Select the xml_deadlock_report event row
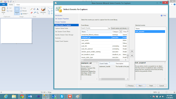176x99 pixels. tap(104, 54)
